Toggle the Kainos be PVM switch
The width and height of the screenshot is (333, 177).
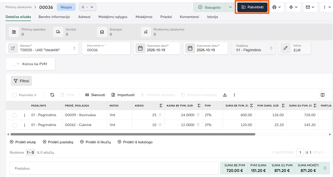15,64
